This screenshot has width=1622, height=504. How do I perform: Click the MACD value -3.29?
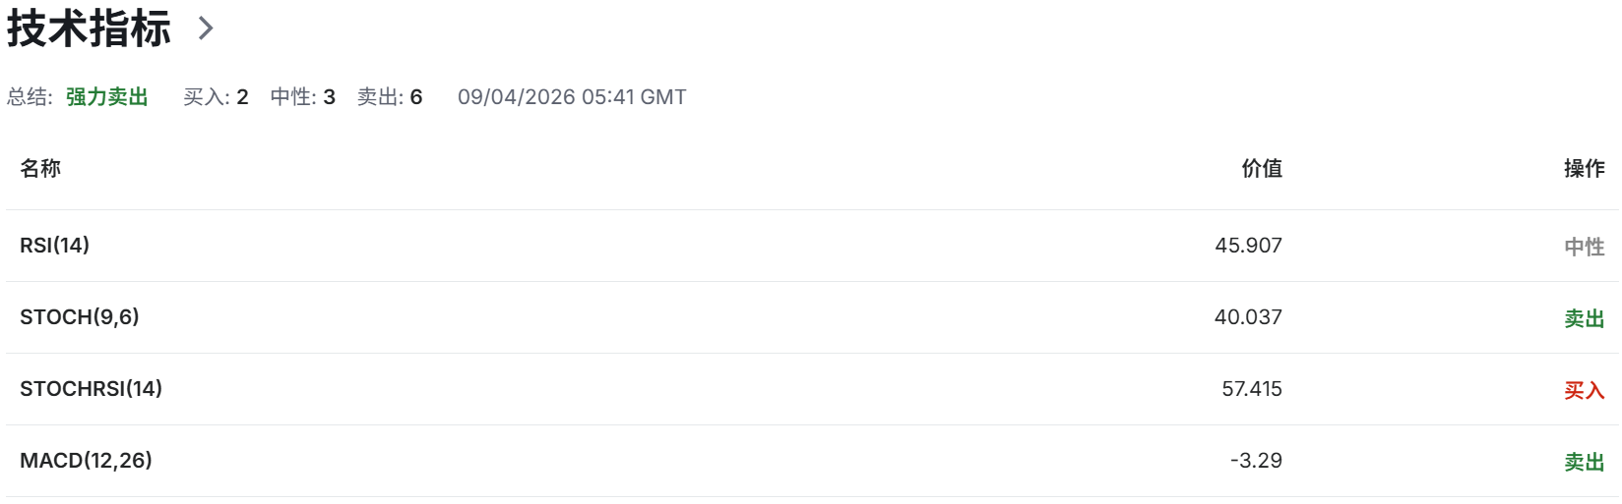point(1257,461)
